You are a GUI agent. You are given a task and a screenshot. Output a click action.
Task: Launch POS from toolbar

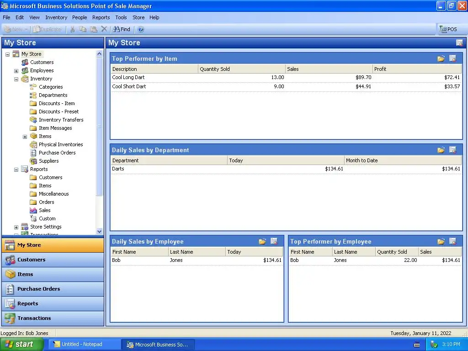448,29
